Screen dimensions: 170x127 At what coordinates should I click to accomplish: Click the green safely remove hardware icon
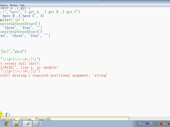click(x=156, y=124)
